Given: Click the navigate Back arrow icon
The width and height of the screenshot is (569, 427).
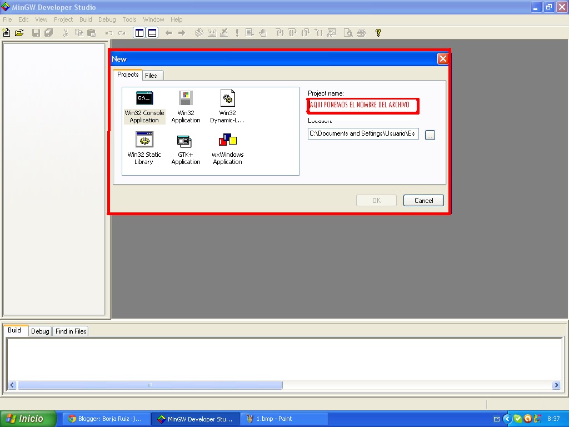Looking at the screenshot, I should point(169,33).
